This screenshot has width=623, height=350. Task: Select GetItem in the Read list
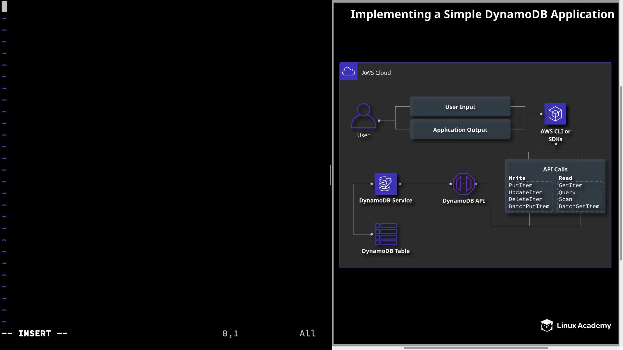(x=570, y=185)
